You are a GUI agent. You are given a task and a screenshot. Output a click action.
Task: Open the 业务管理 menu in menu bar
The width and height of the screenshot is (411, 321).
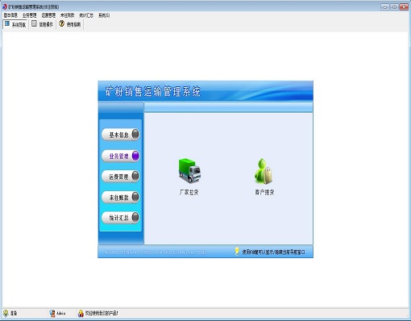pyautogui.click(x=30, y=15)
